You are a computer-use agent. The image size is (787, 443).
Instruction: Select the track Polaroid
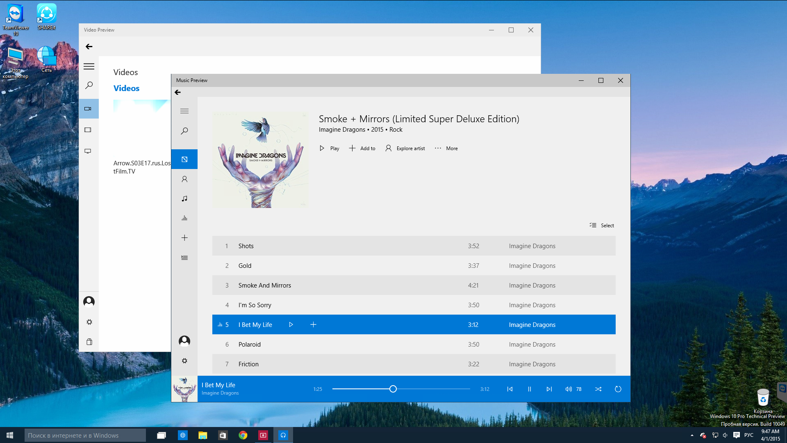[414, 345]
